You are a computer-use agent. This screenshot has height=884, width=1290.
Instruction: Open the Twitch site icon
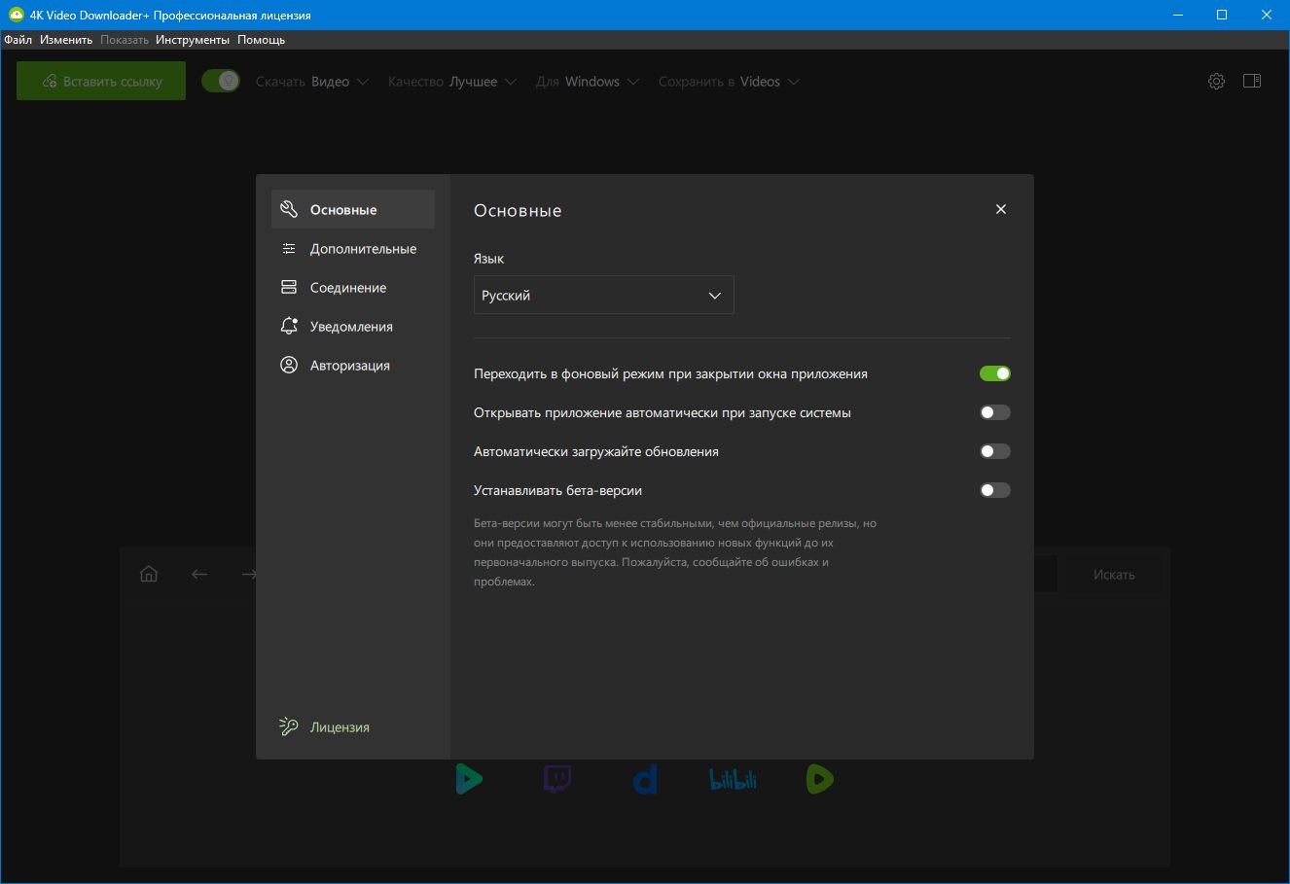coord(557,779)
